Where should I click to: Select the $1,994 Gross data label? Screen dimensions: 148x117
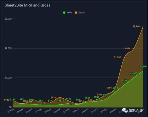(x=127, y=49)
